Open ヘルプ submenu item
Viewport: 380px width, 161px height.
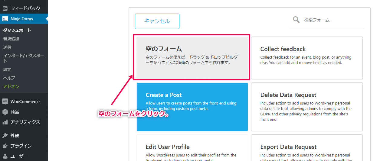pos(9,78)
